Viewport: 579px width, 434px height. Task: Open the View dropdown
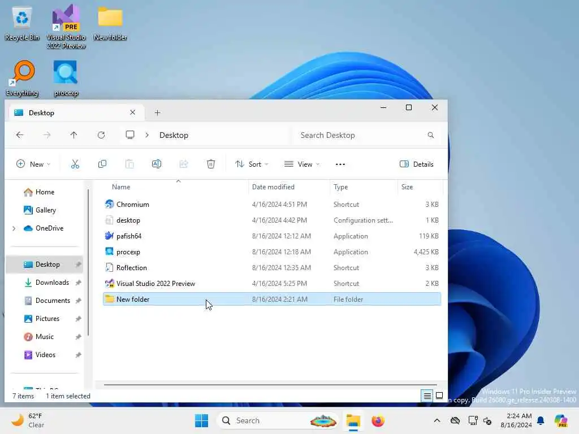tap(302, 164)
